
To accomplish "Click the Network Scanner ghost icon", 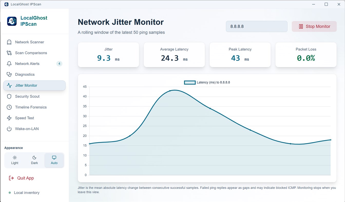I will pos(9,42).
